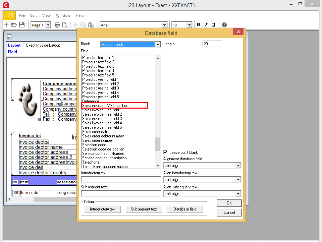Open Alignment database field dropdown

(x=238, y=166)
